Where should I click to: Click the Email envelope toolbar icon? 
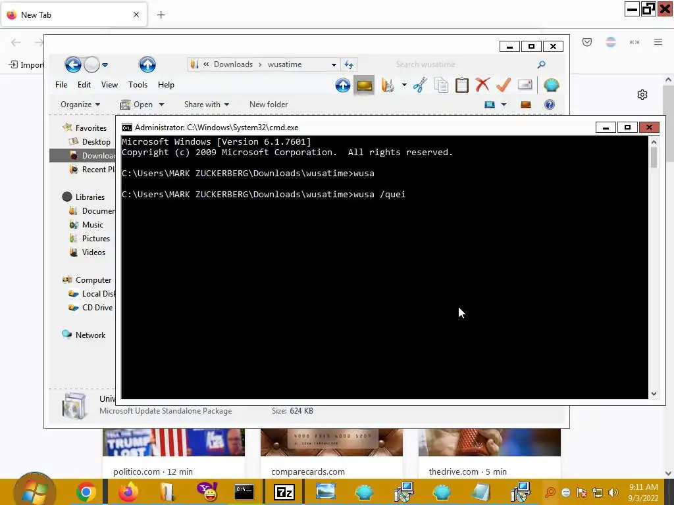pyautogui.click(x=525, y=85)
